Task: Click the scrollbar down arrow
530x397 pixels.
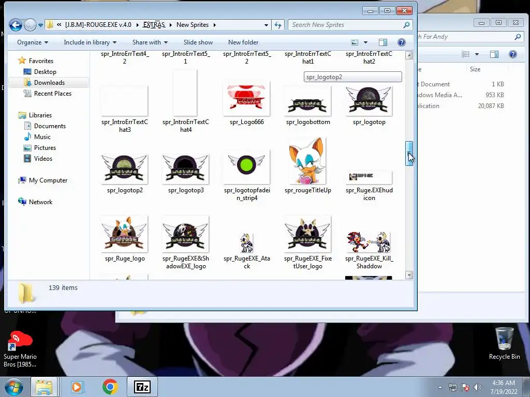Action: click(x=409, y=275)
